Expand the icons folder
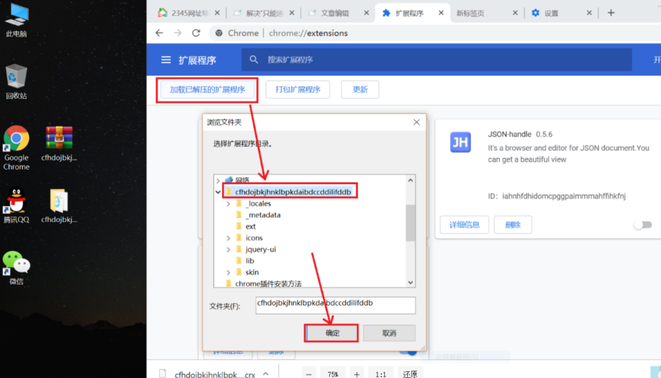This screenshot has width=661, height=378. (229, 238)
